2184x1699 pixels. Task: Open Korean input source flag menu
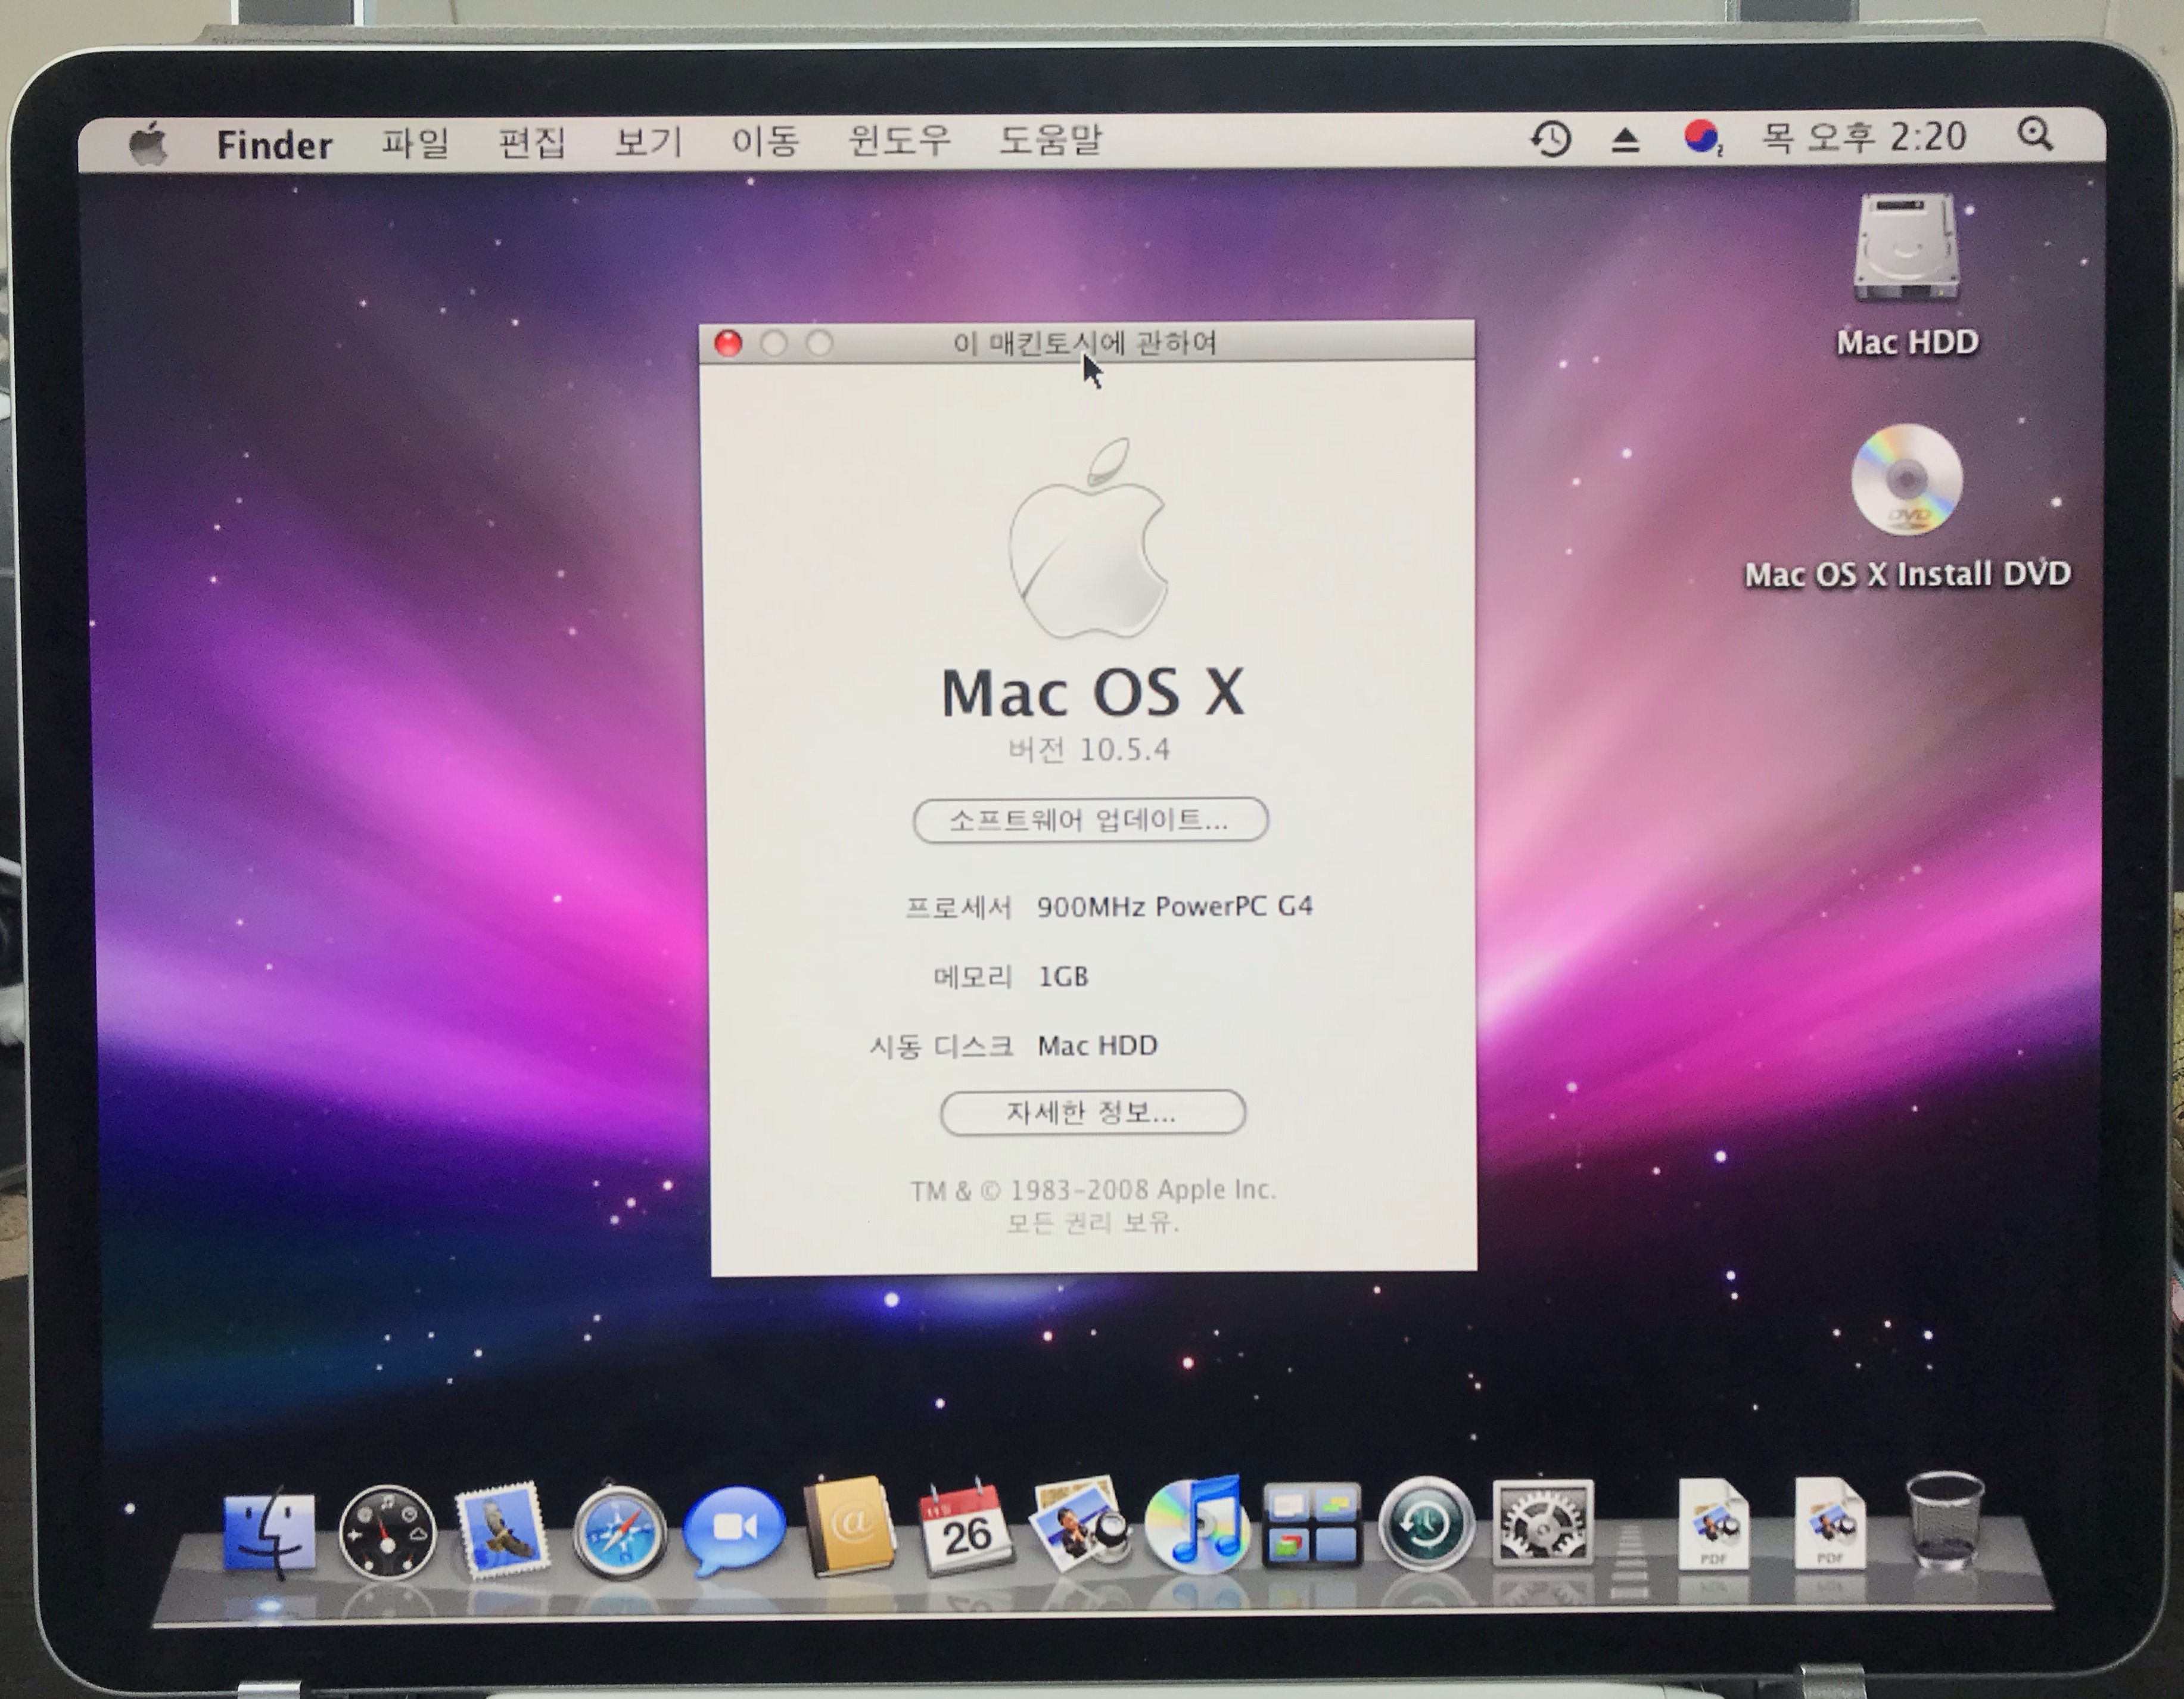pyautogui.click(x=1701, y=137)
